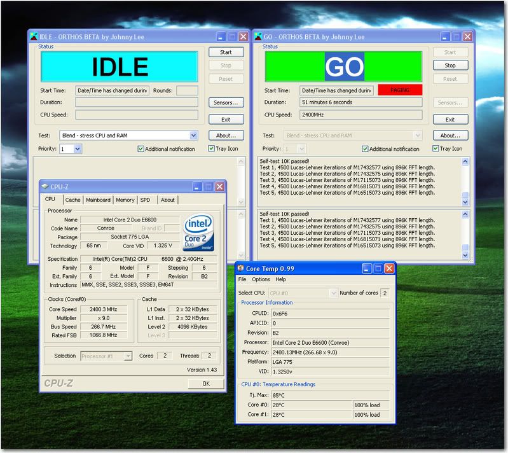Open Test dropdown in IDLE ORTHOS window
Image resolution: width=508 pixels, height=453 pixels.
193,136
